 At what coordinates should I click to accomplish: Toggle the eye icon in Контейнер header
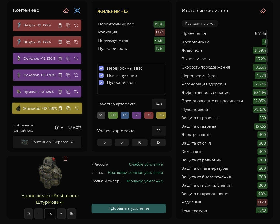click(77, 11)
